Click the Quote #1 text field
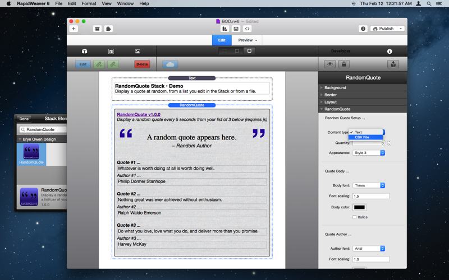 click(192, 169)
